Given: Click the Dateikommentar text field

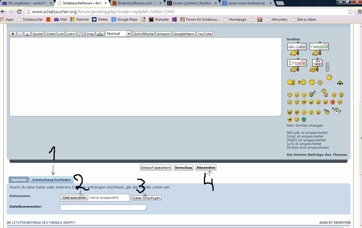Looking at the screenshot, I should click(x=103, y=207).
